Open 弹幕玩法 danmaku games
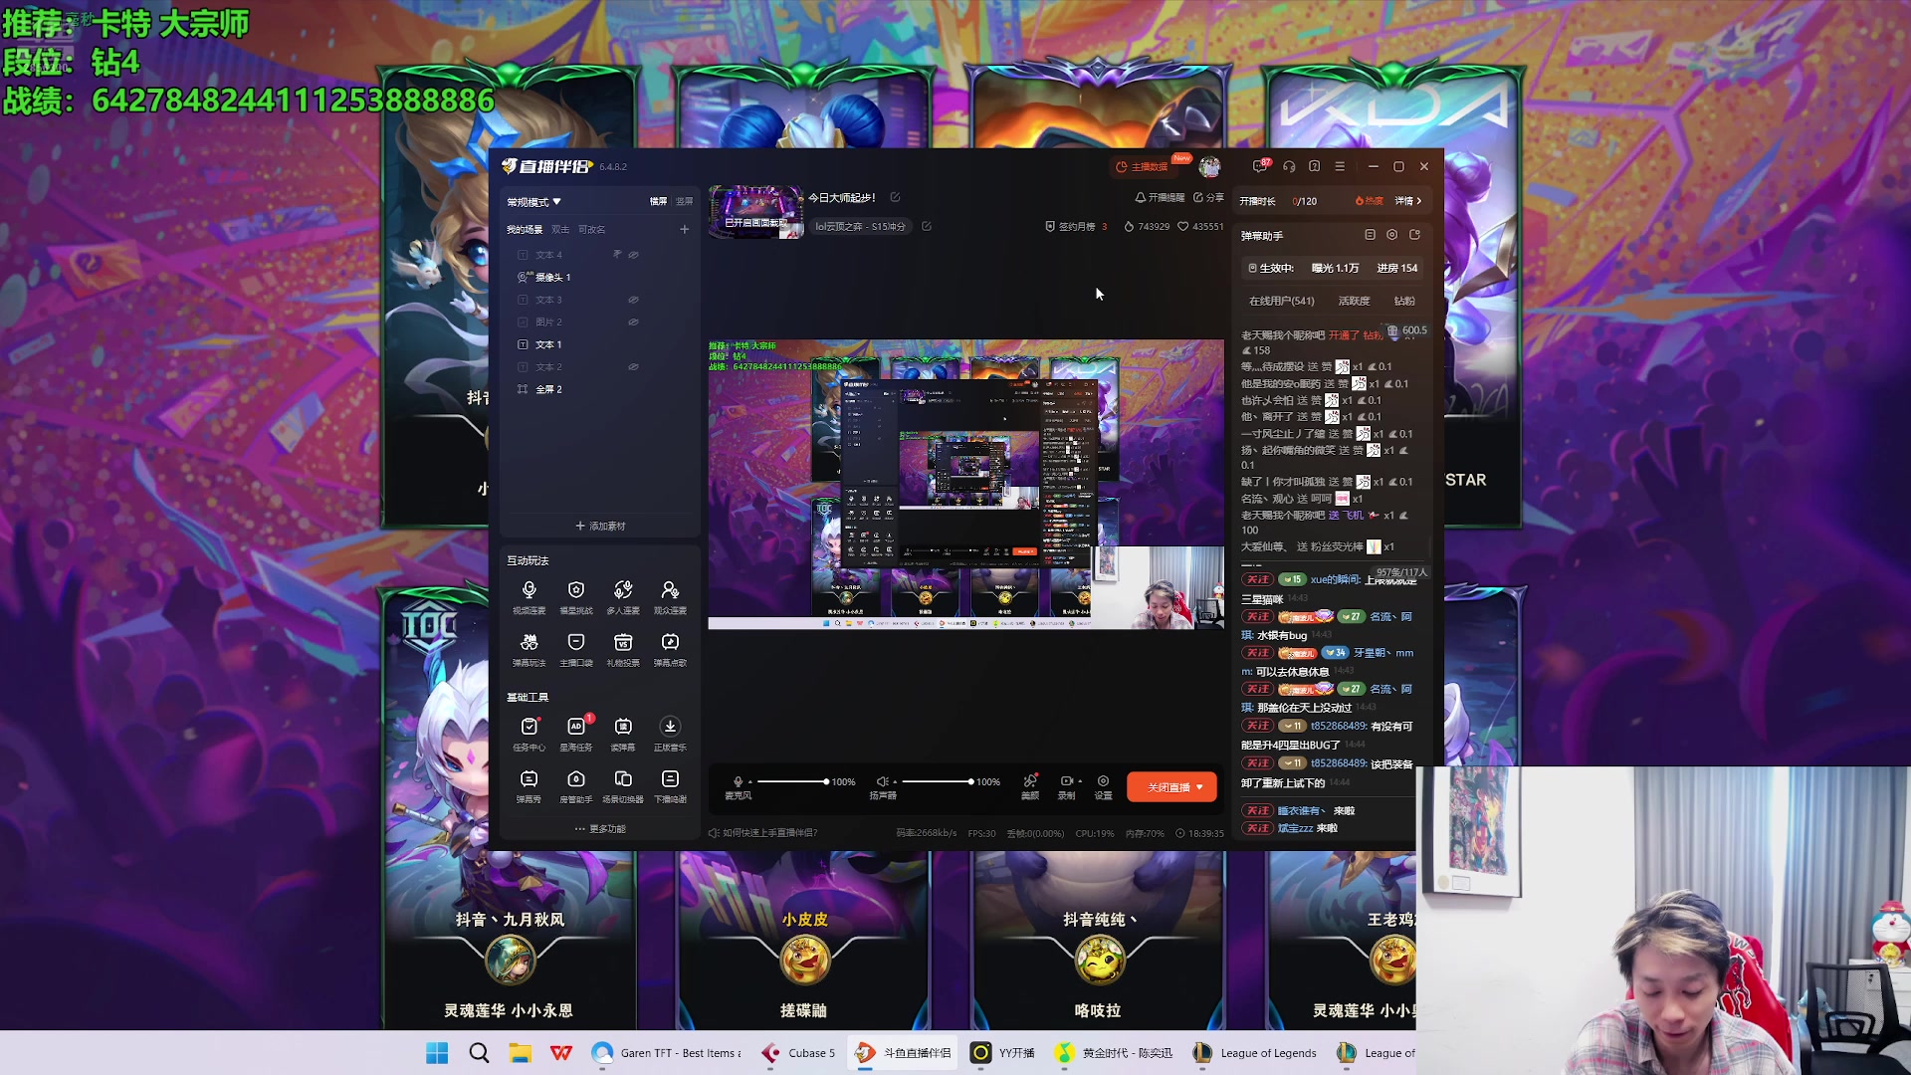Viewport: 1911px width, 1075px height. coord(529,649)
